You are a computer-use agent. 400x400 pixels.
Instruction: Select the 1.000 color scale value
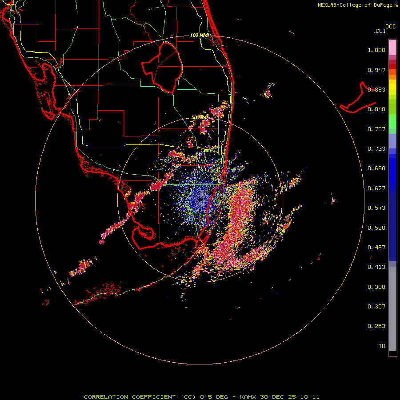coord(376,50)
